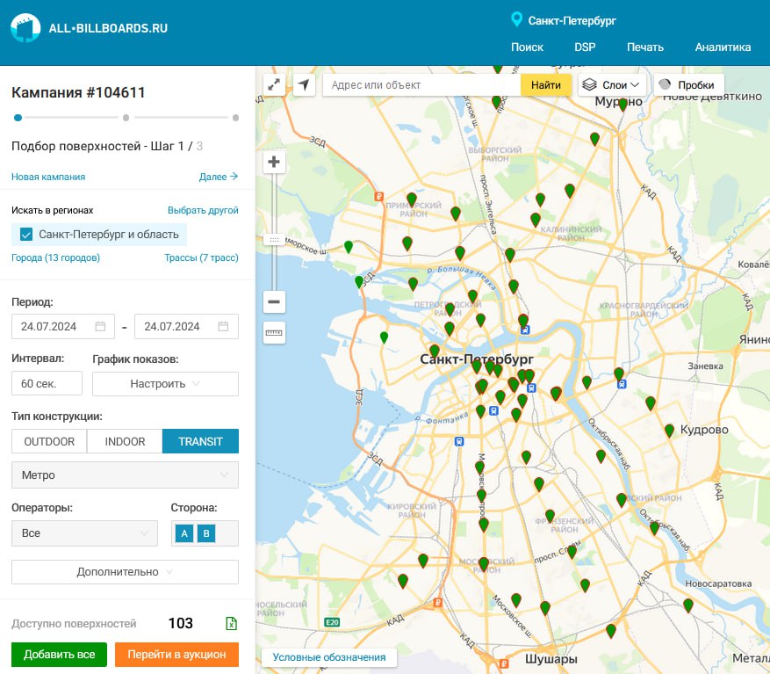Click the E20 road sign on map
This screenshot has width=770, height=674.
click(332, 622)
